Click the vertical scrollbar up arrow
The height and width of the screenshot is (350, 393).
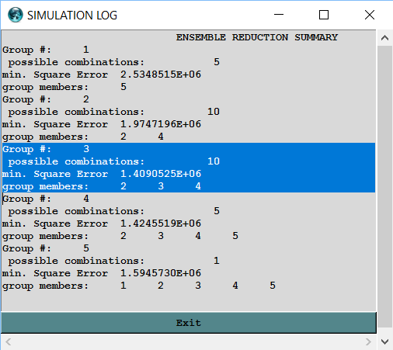(384, 38)
